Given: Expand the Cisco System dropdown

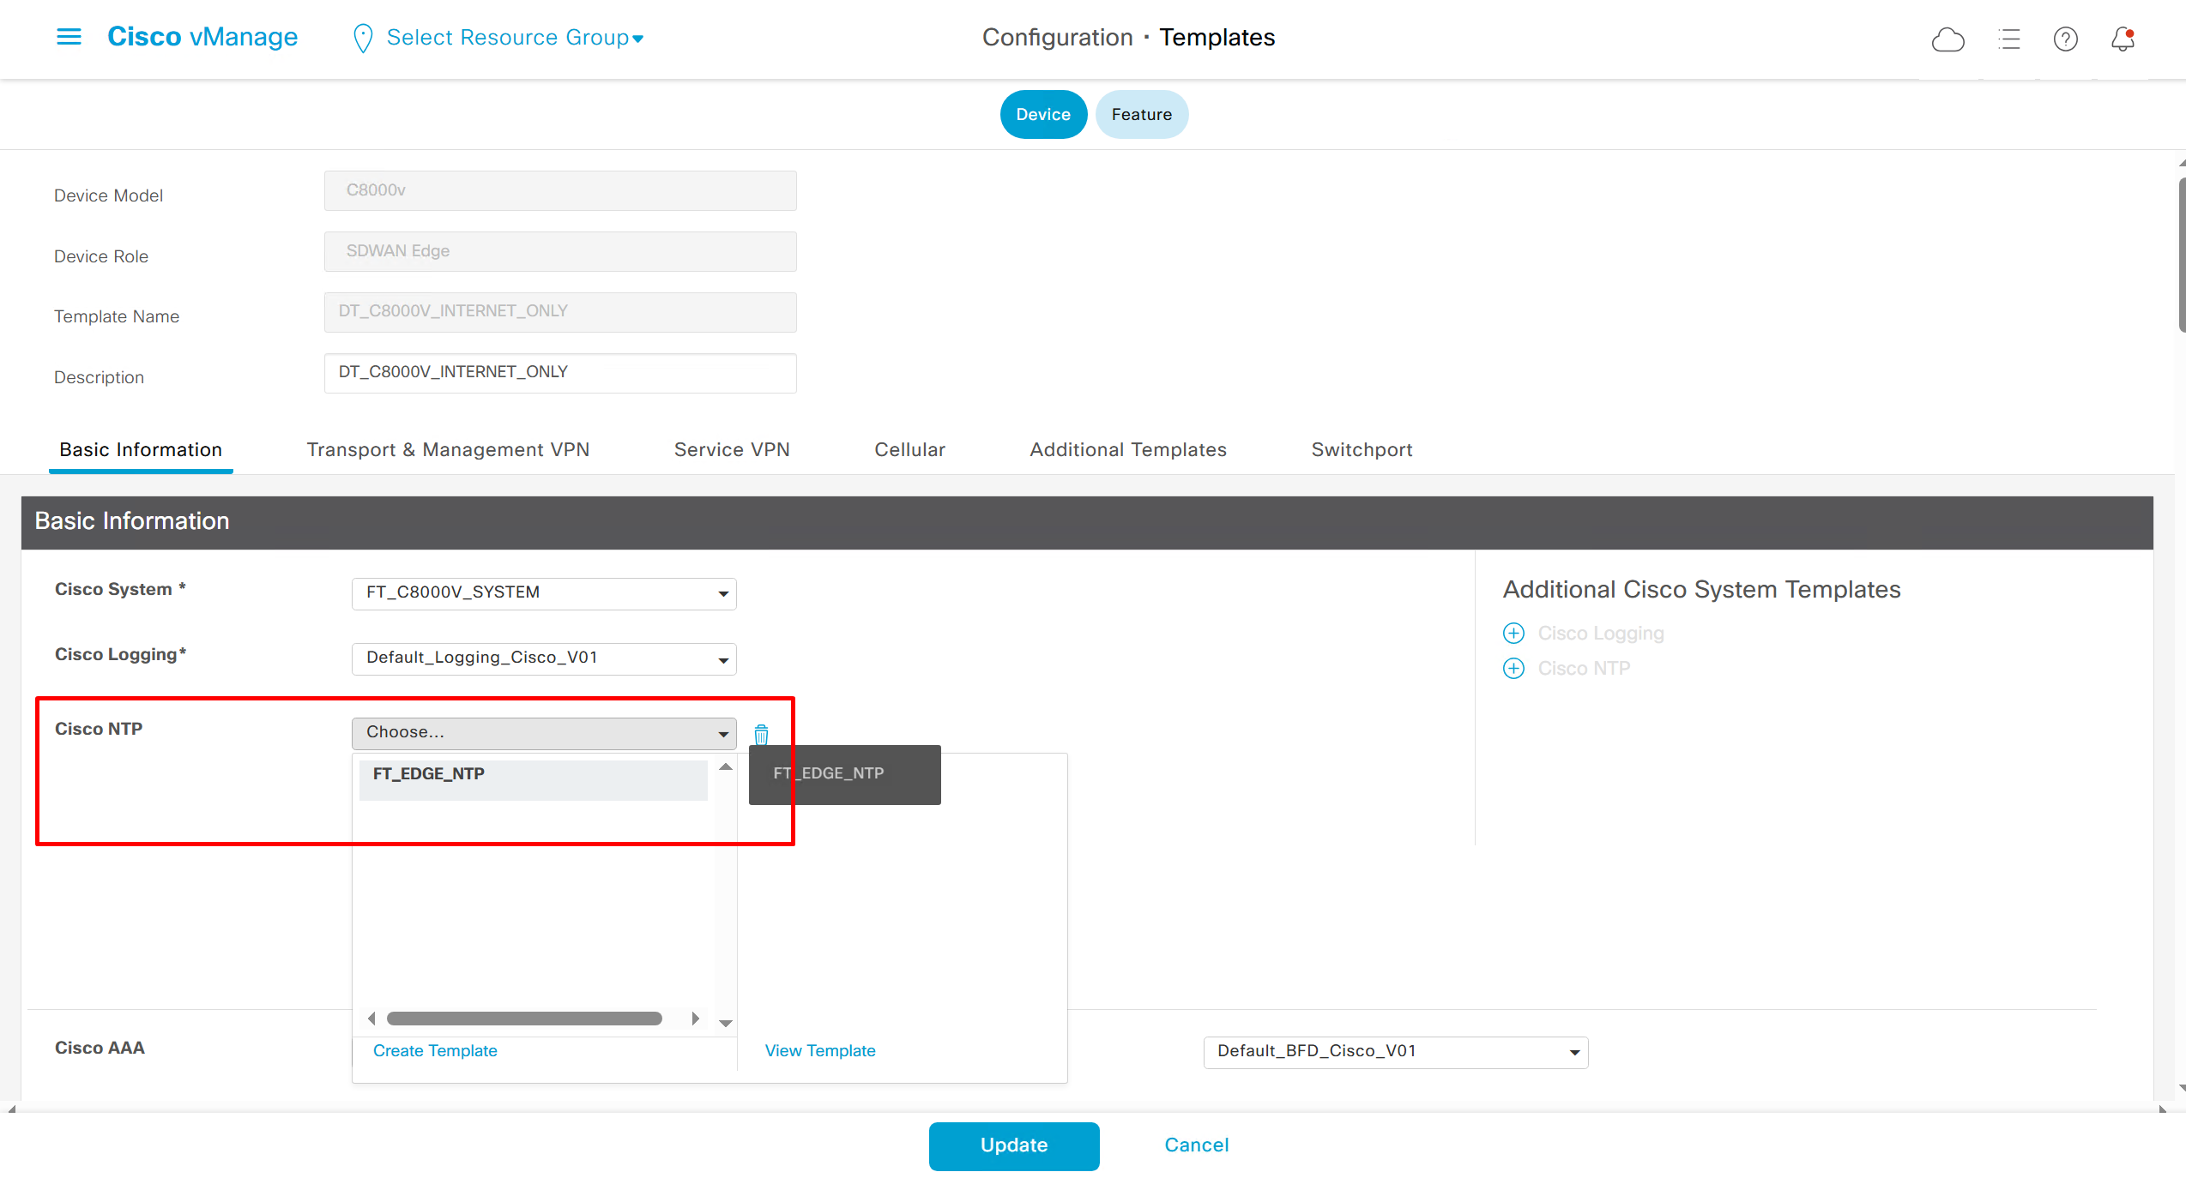Looking at the screenshot, I should [x=544, y=593].
